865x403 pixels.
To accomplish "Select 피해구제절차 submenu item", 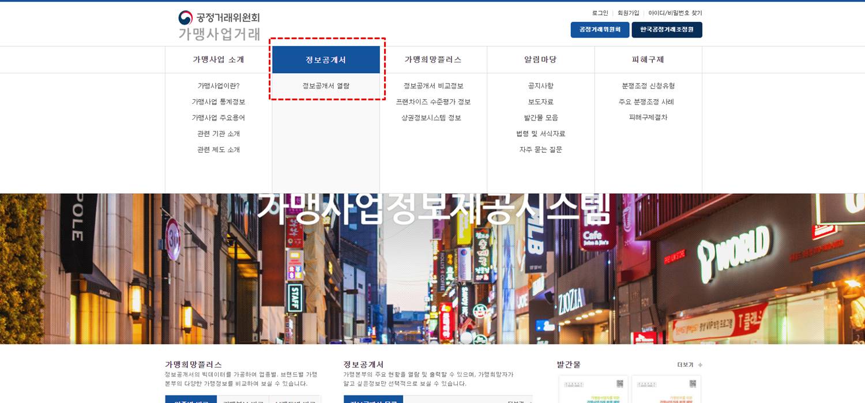I will click(x=648, y=117).
